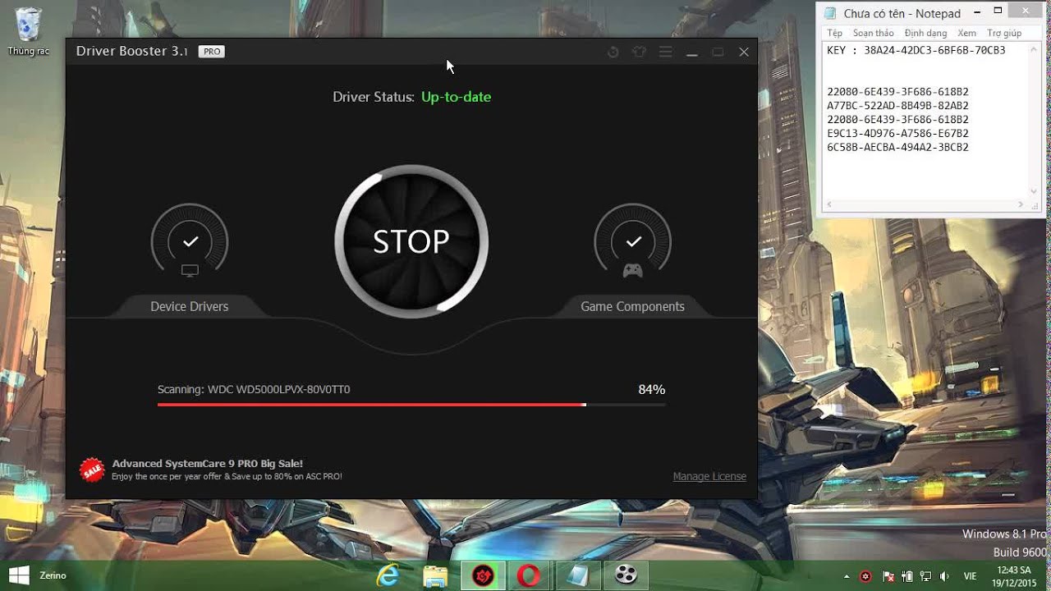This screenshot has height=591, width=1051.
Task: Click the Notepad title bar icon
Action: (x=830, y=13)
